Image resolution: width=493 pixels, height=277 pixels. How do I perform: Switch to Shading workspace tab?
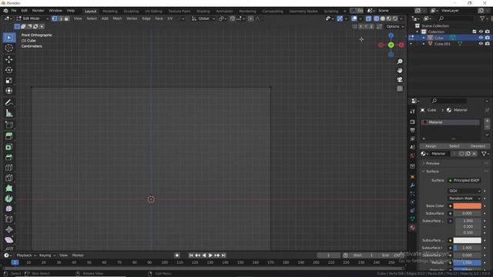tap(203, 12)
